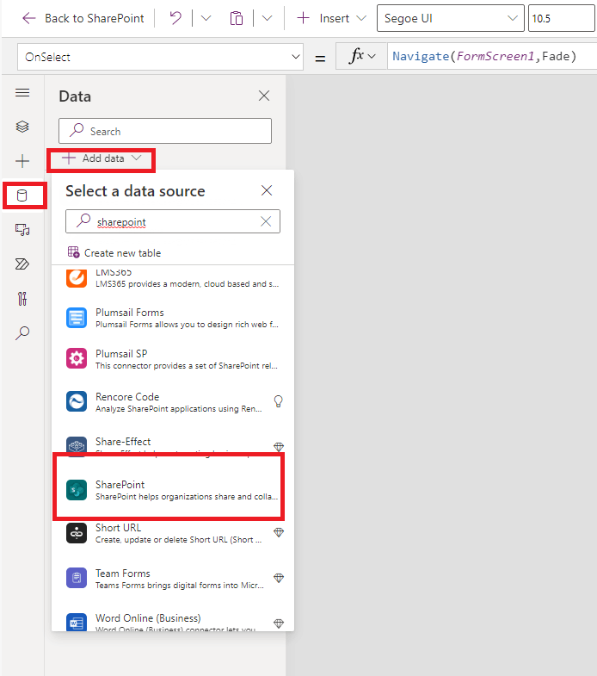Expand the undo dropdown arrow
597x676 pixels.
(x=206, y=18)
